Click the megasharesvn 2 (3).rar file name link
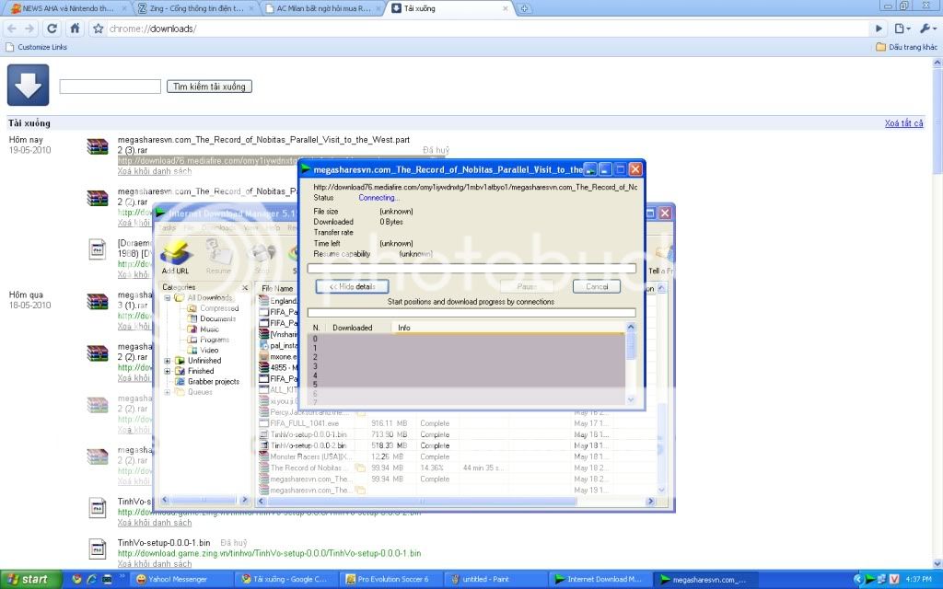 [263, 144]
